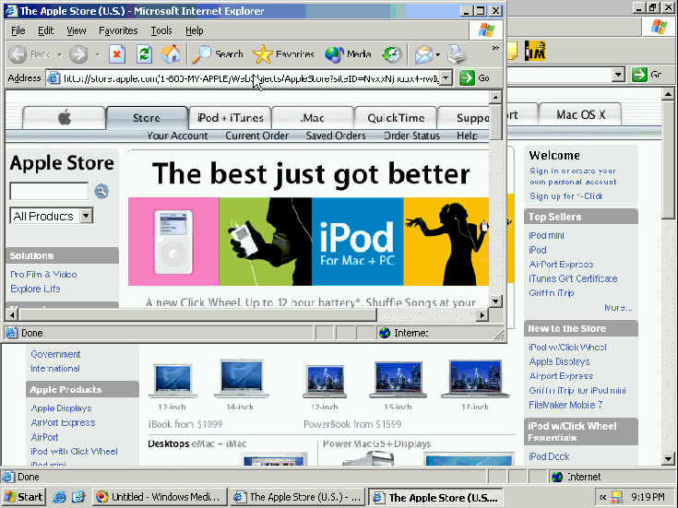Show more toolbar buttons chevron
This screenshot has height=508, width=678.
(495, 48)
